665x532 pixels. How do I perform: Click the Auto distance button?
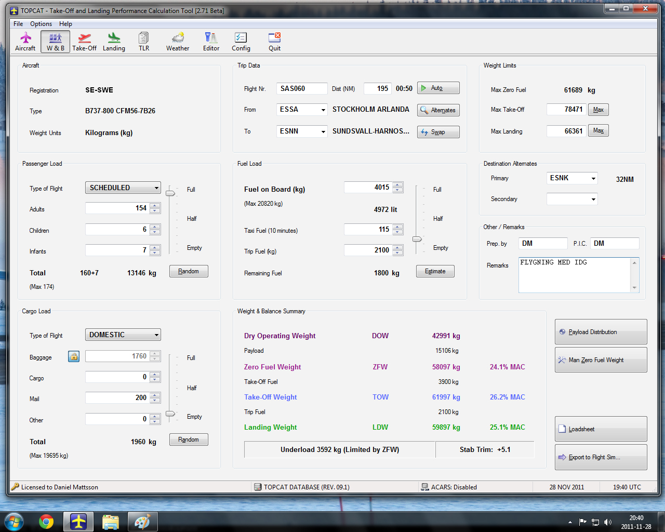tap(438, 88)
